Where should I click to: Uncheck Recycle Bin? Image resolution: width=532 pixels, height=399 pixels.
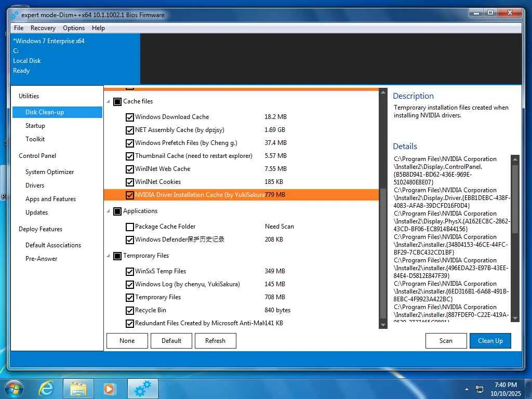click(129, 311)
